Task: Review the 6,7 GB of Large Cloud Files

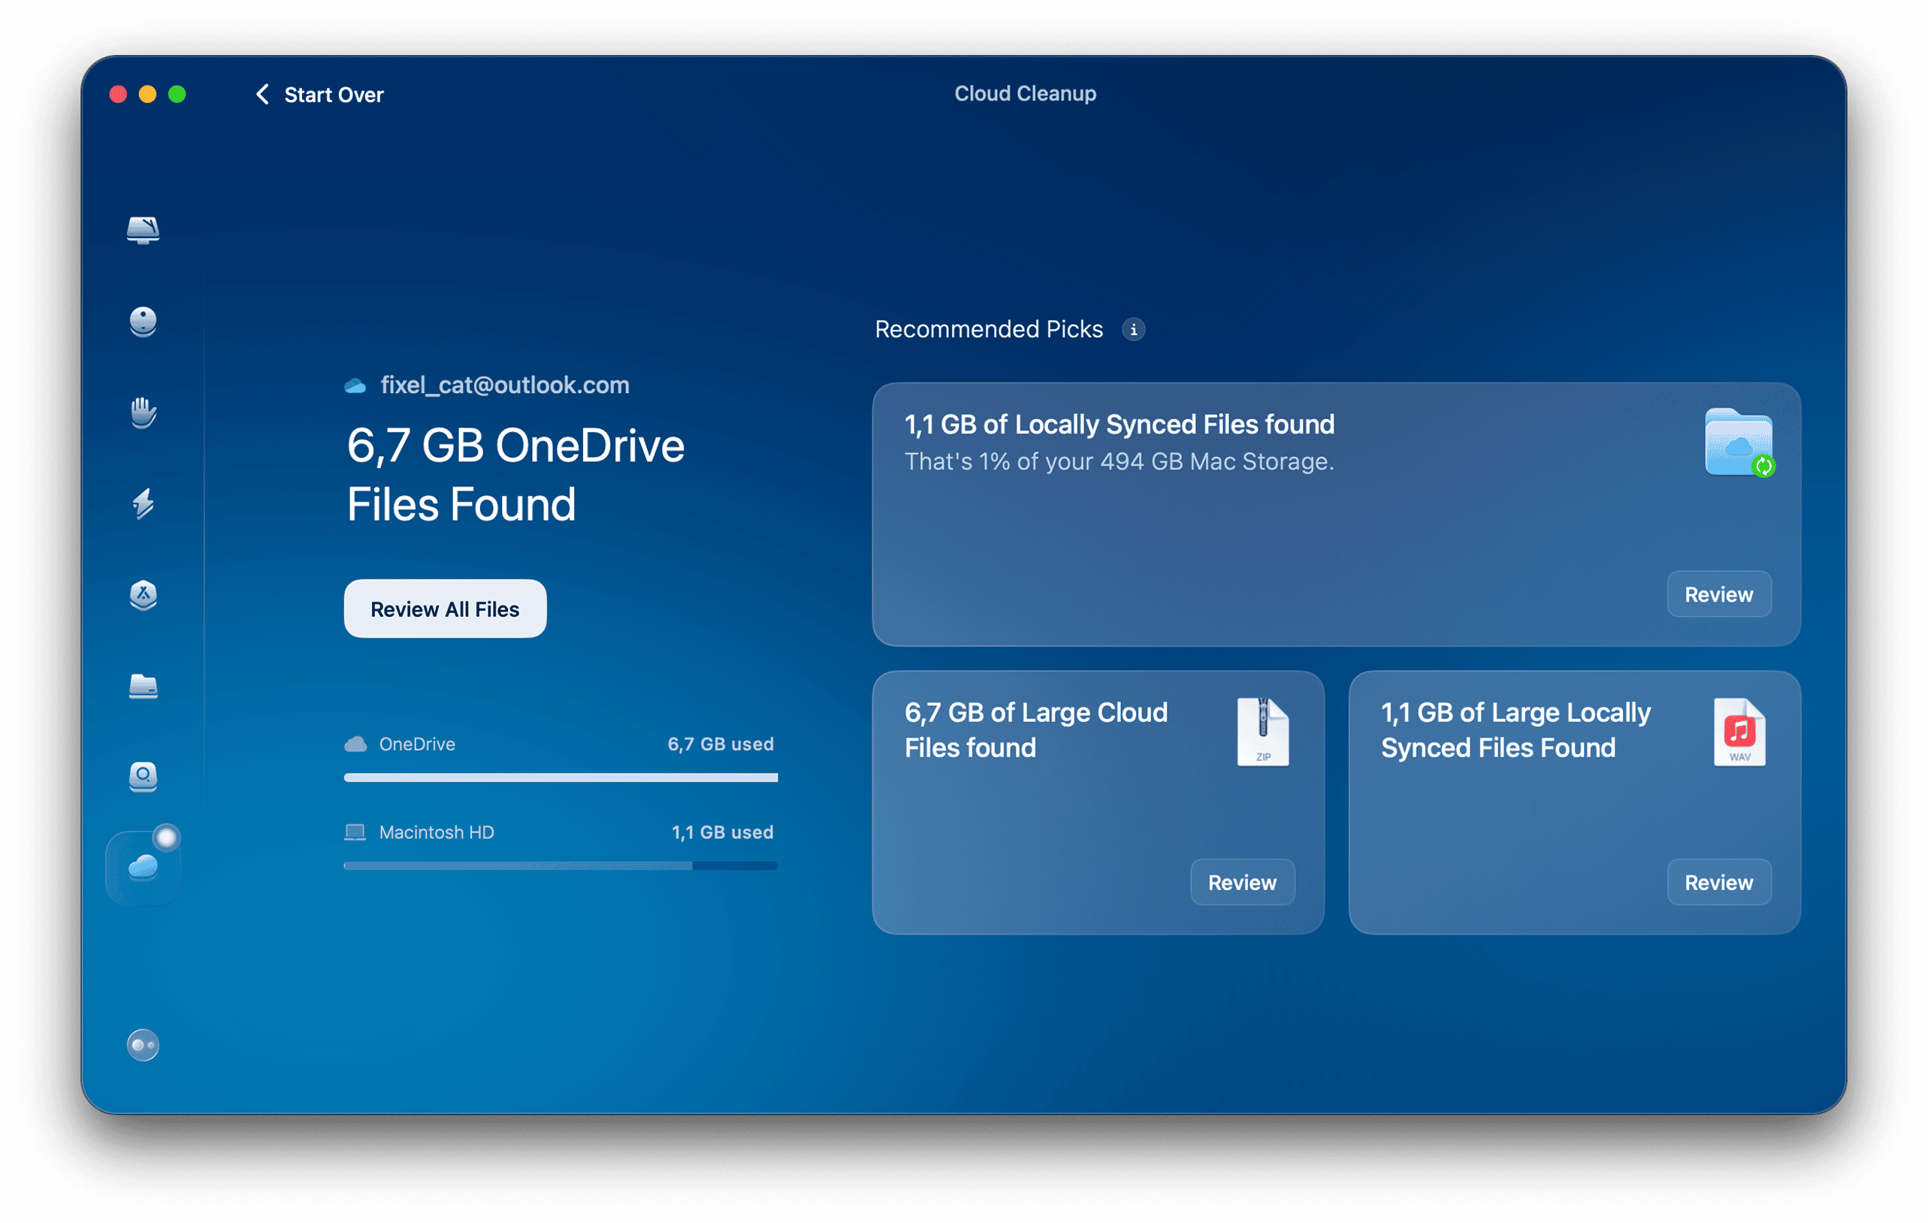Action: (1242, 882)
